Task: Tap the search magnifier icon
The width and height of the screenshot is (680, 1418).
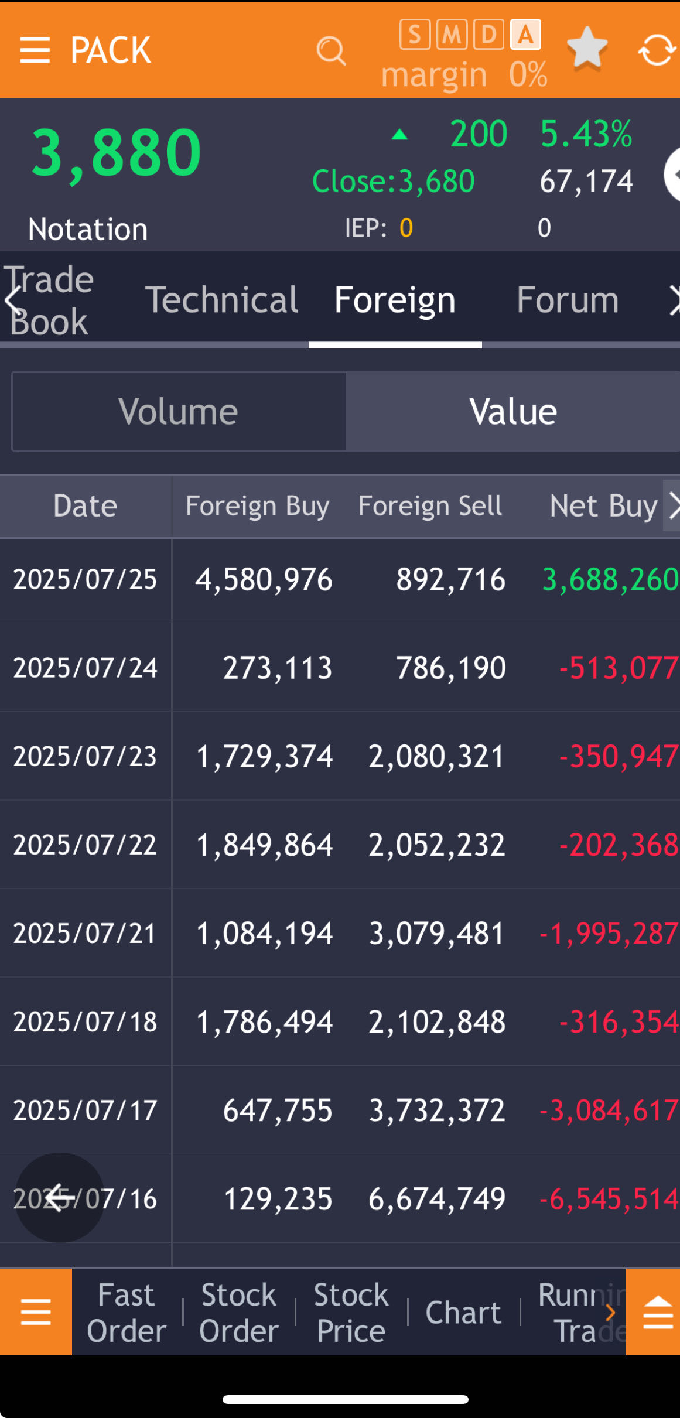Action: coord(332,51)
